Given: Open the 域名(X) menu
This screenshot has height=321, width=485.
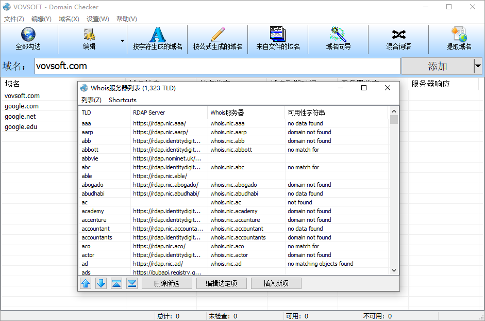Looking at the screenshot, I should [69, 19].
